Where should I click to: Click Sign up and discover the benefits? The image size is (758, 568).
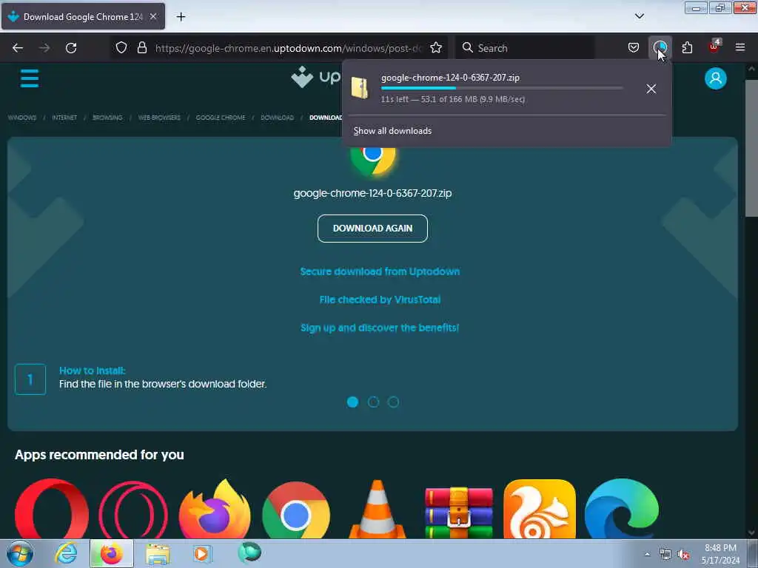(380, 328)
